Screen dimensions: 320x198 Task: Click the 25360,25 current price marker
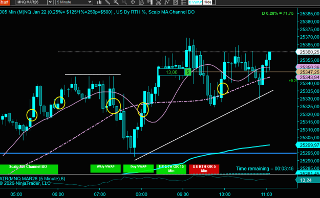click(308, 52)
